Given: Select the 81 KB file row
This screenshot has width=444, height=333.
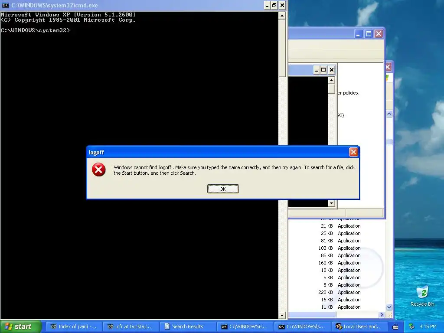Looking at the screenshot, I should [x=337, y=241].
